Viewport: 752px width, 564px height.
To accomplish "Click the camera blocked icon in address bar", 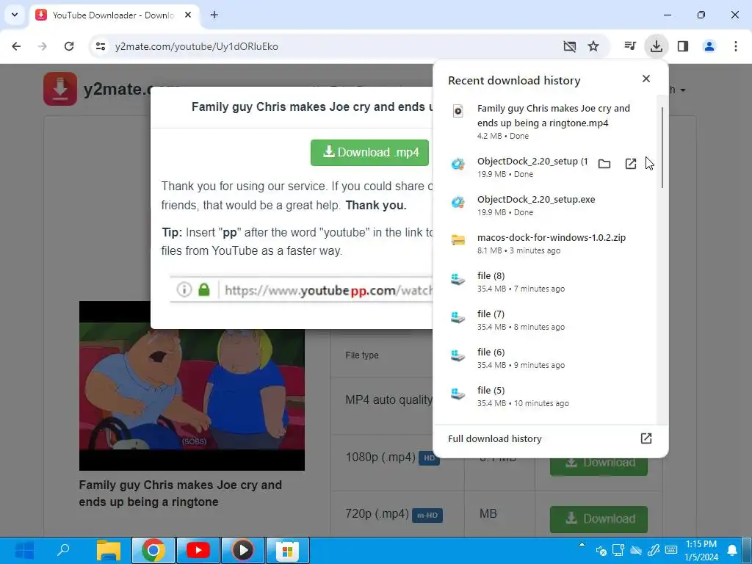I will click(569, 46).
